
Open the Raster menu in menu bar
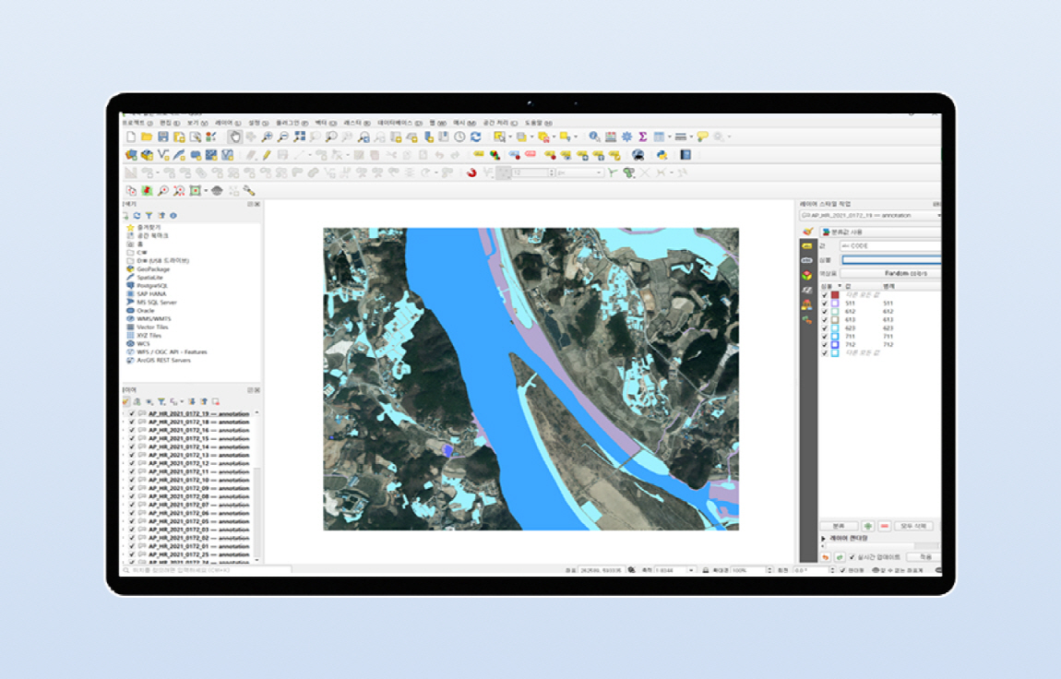click(357, 123)
